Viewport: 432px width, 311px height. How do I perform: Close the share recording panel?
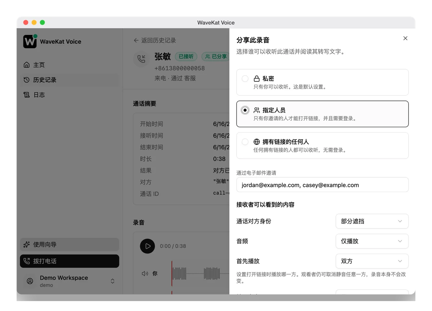[x=405, y=38]
